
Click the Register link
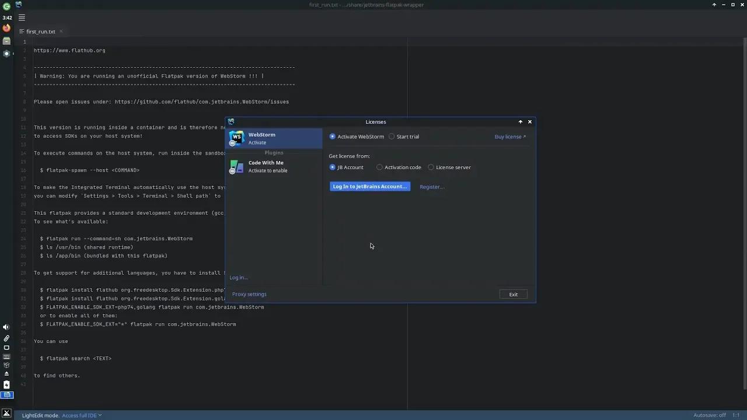[x=431, y=187]
